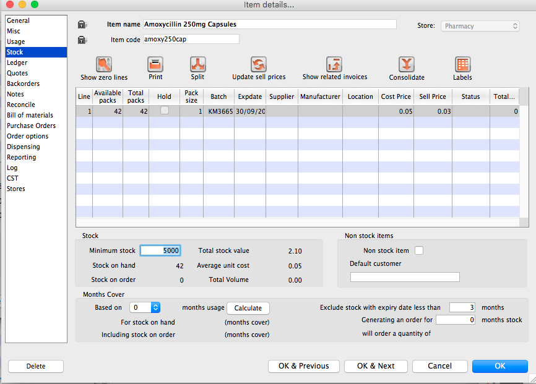Viewport: 536px width, 384px height.
Task: Switch to the Ledger section in sidebar
Action: point(17,62)
